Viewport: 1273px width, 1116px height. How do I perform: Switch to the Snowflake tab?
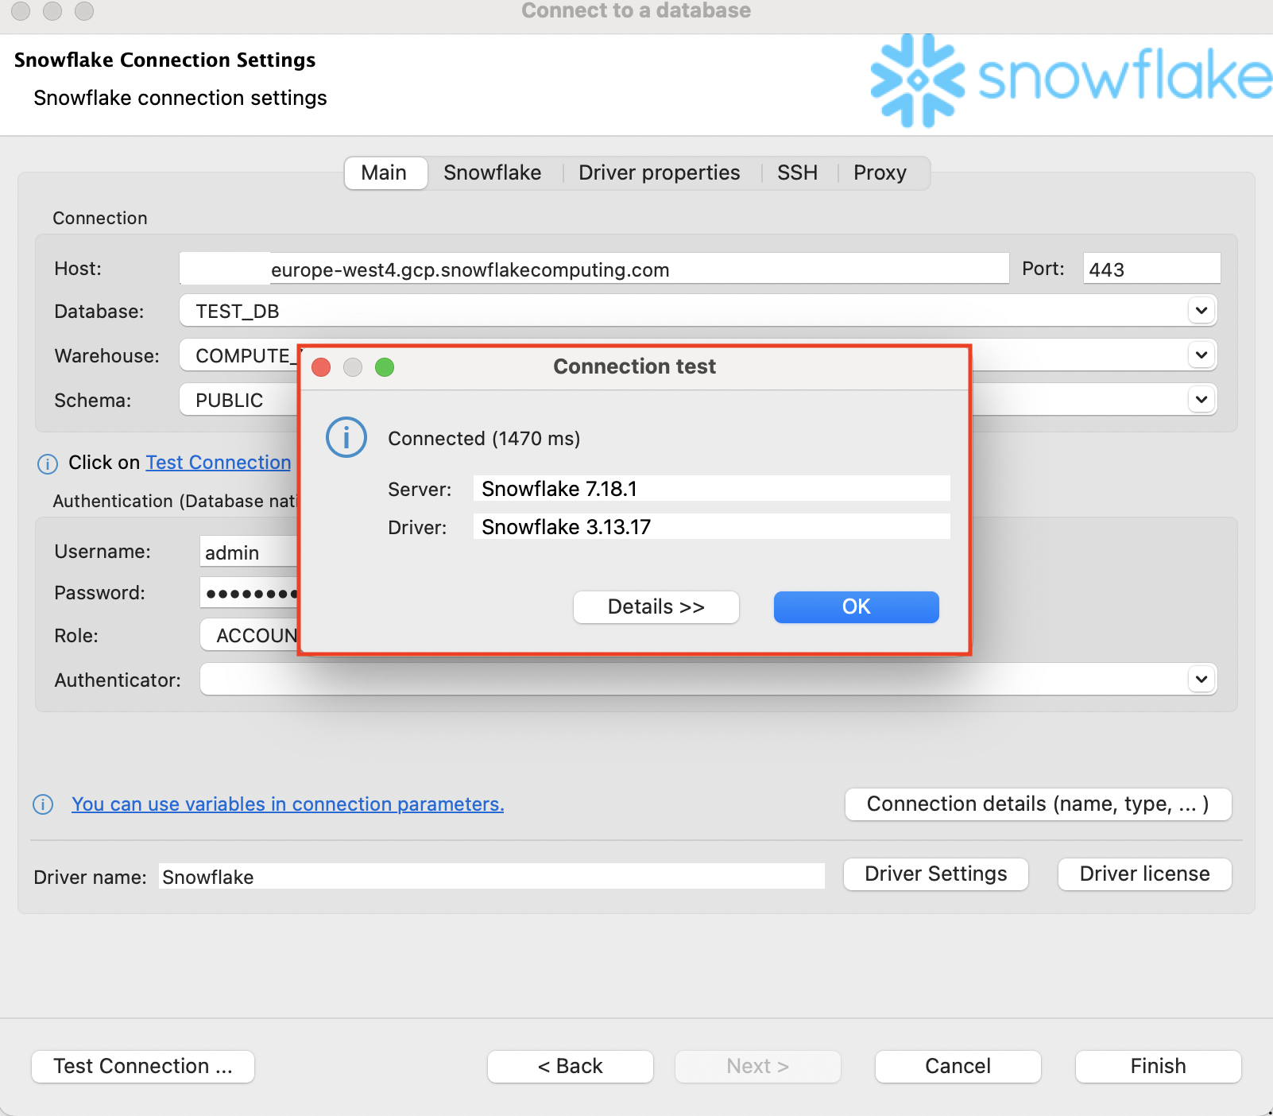[493, 172]
